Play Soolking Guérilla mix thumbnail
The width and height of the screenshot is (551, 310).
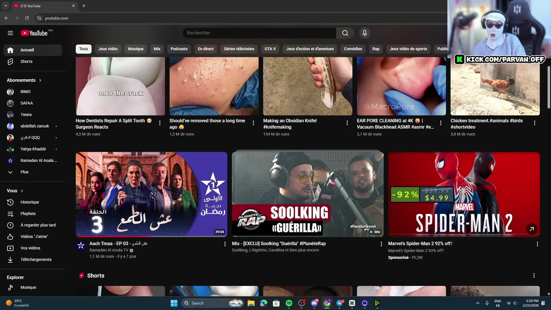click(308, 194)
